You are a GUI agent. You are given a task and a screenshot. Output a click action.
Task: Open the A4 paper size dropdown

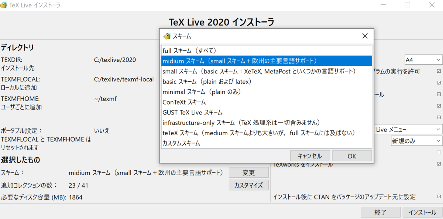423,59
